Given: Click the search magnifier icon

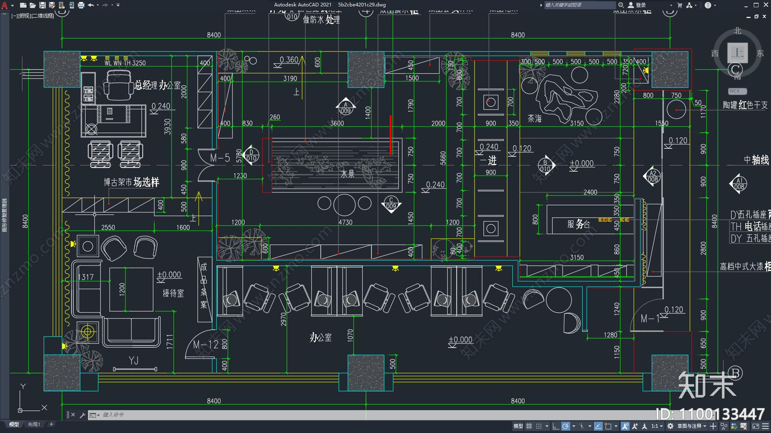Looking at the screenshot, I should point(621,5).
